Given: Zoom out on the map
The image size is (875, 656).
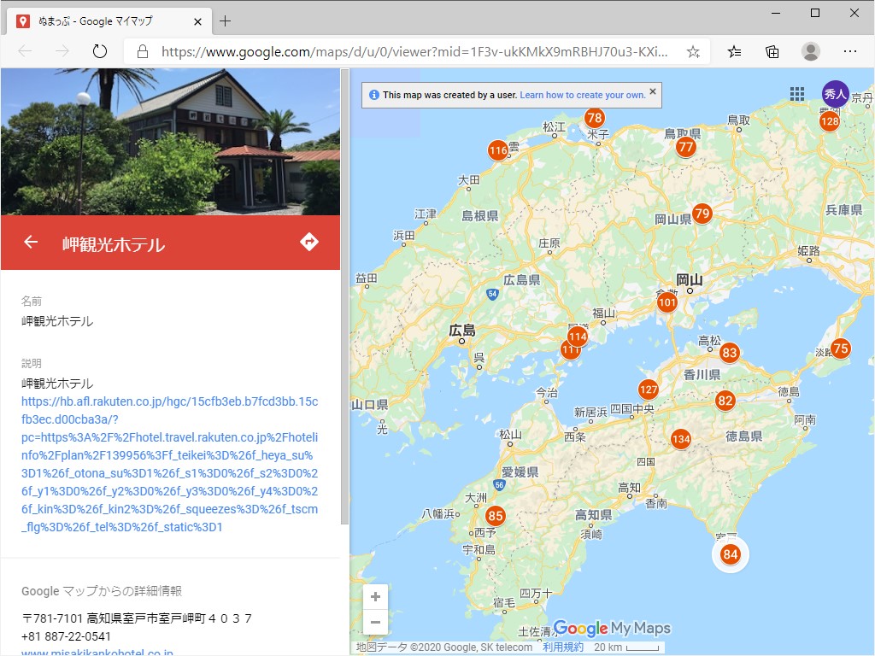Looking at the screenshot, I should click(x=375, y=622).
